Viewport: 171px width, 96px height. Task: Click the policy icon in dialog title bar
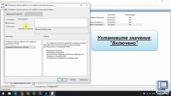click(x=6, y=5)
